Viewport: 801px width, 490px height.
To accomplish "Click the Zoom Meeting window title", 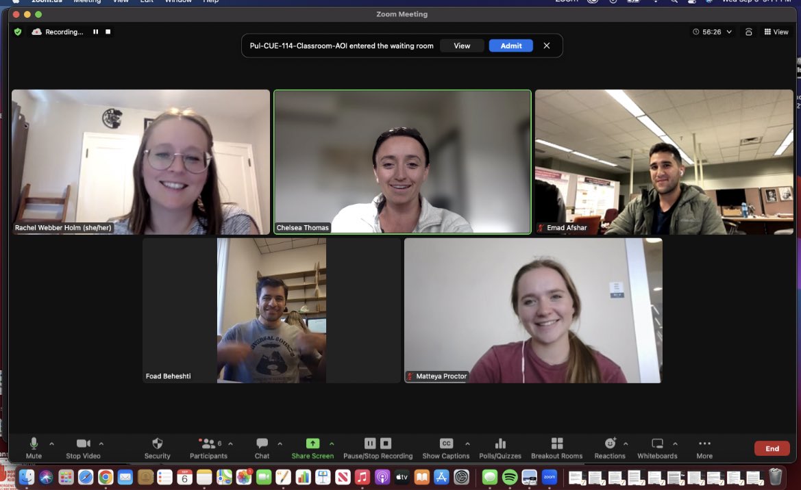I will pos(402,14).
